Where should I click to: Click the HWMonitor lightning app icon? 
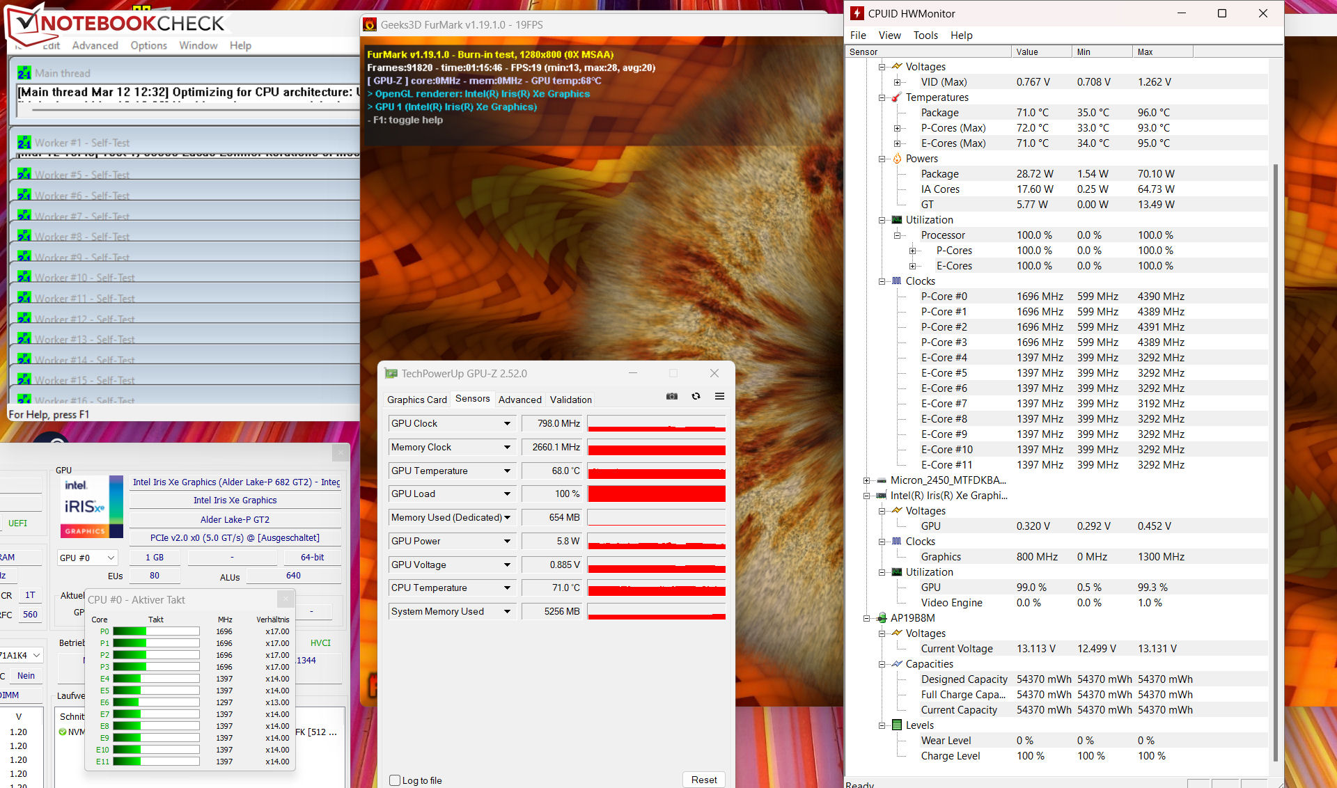857,13
